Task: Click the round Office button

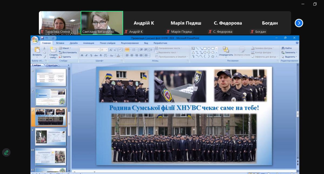Action: [35, 40]
